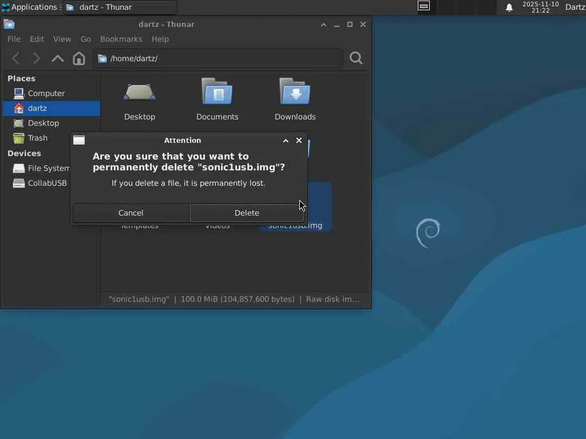Select Computer in the Places sidebar
The image size is (586, 439).
52,93
